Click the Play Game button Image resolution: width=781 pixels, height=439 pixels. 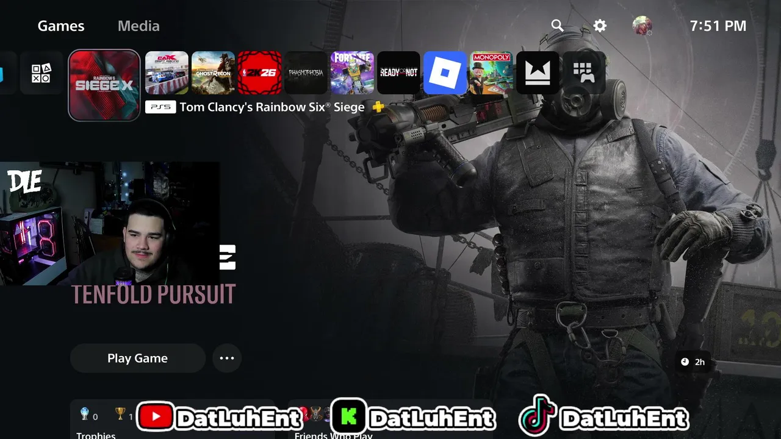click(x=137, y=358)
